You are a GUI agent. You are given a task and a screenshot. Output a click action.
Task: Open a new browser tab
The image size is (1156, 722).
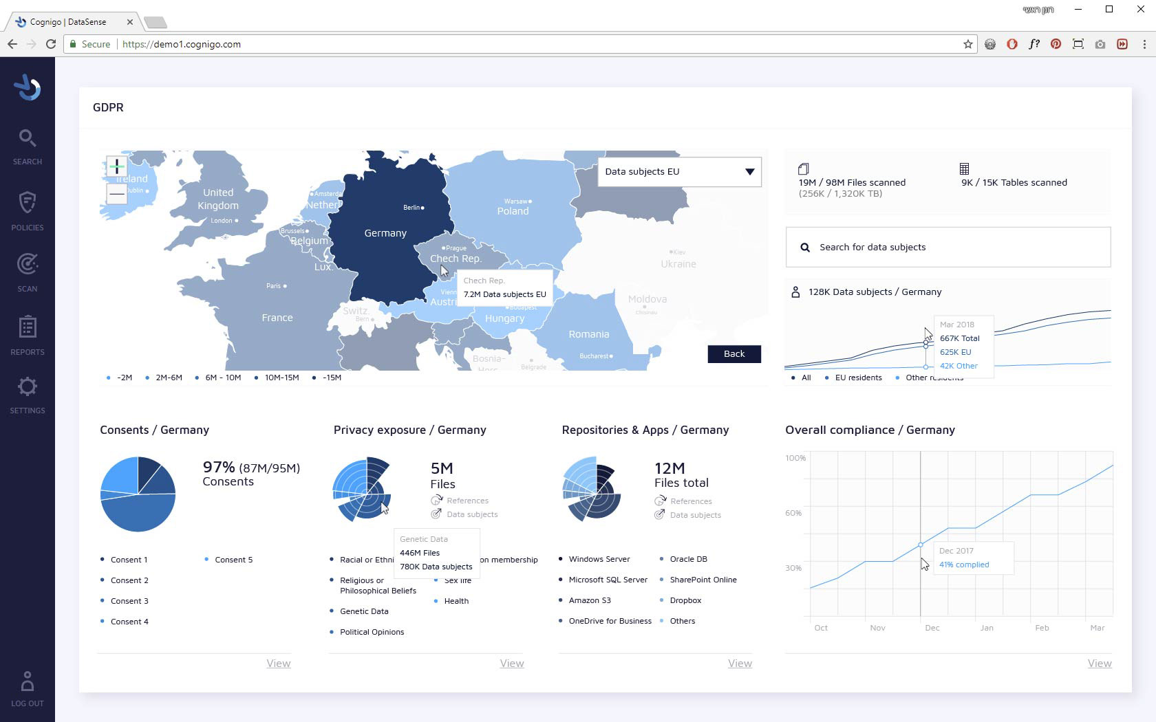[156, 23]
